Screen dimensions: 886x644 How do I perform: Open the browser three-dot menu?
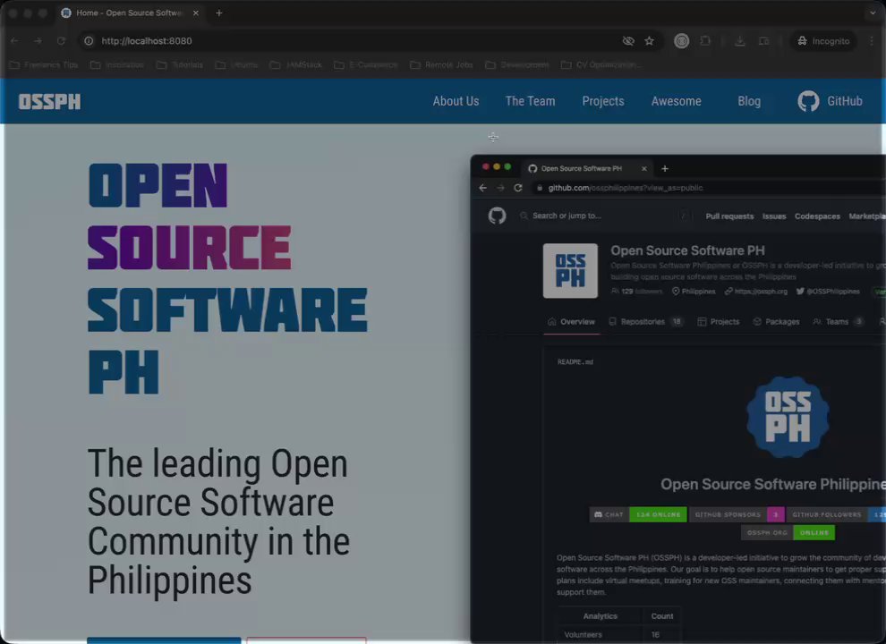point(872,40)
